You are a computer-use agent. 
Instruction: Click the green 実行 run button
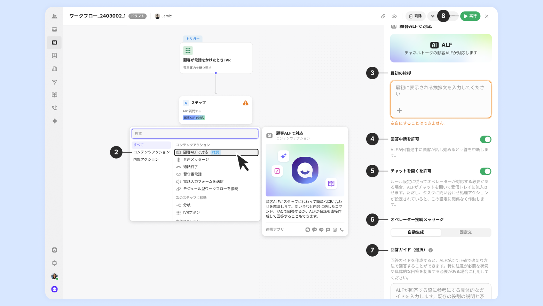(x=470, y=16)
